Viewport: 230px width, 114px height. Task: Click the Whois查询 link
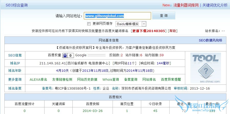[111, 79]
